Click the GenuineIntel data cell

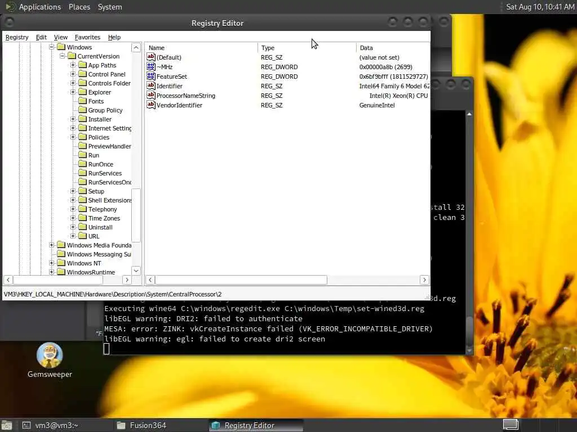coord(377,105)
